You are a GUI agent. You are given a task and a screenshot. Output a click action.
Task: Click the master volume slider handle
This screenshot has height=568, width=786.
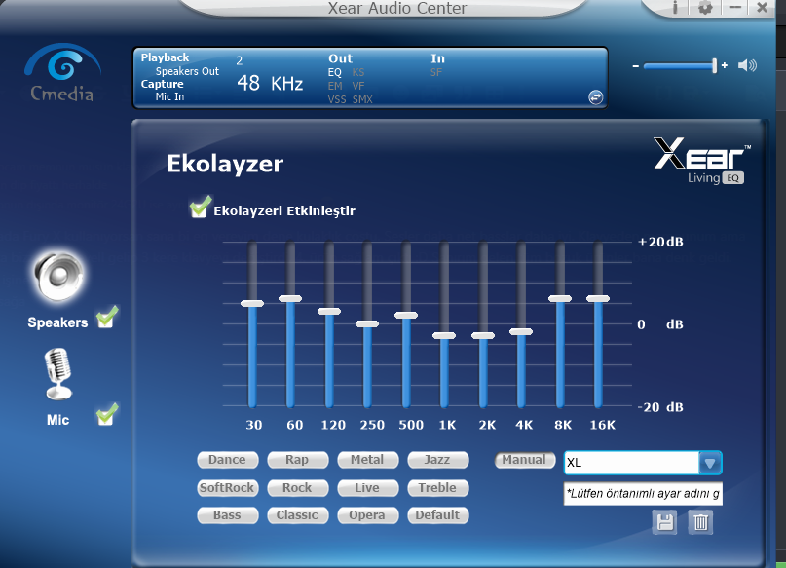[x=714, y=65]
